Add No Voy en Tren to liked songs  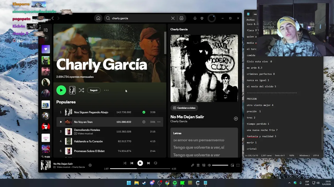[144, 122]
